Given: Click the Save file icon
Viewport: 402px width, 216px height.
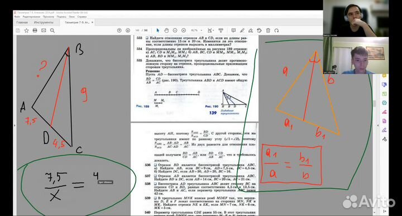Looking at the screenshot, I should click(18, 31).
